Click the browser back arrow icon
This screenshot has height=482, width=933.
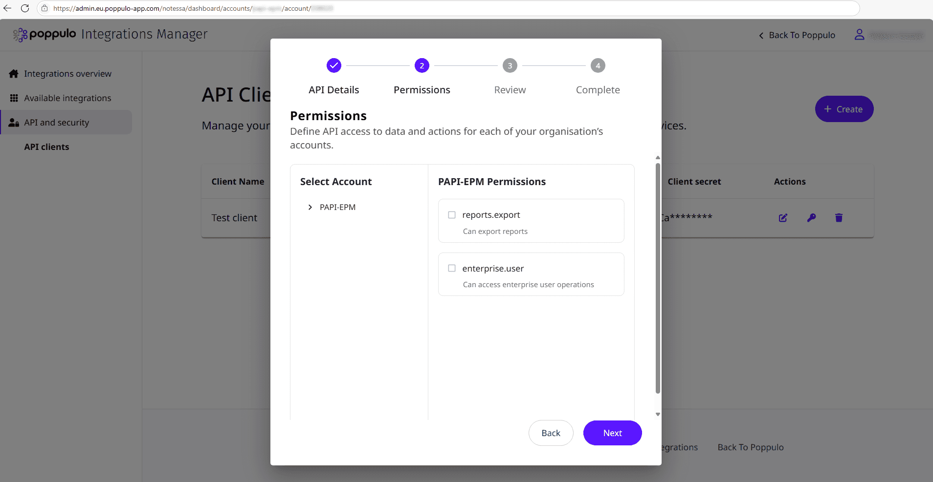(7, 8)
